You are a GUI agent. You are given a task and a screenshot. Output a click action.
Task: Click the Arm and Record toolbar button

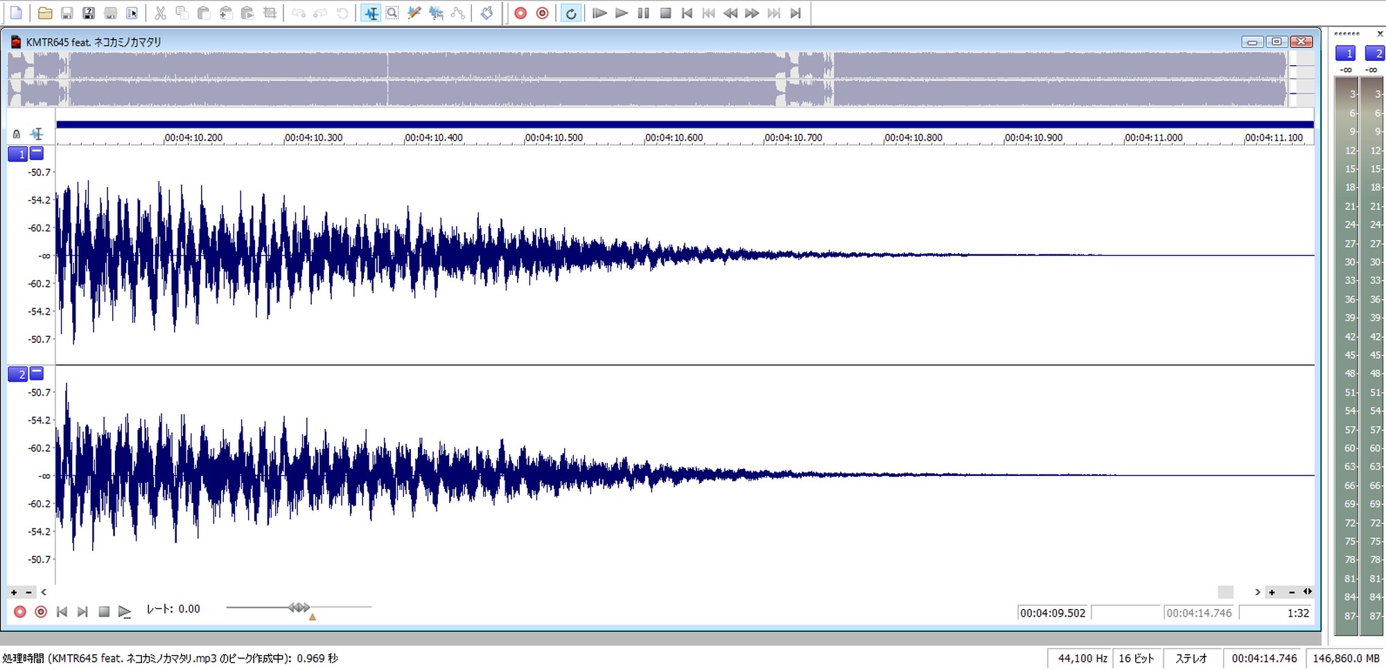coord(543,13)
